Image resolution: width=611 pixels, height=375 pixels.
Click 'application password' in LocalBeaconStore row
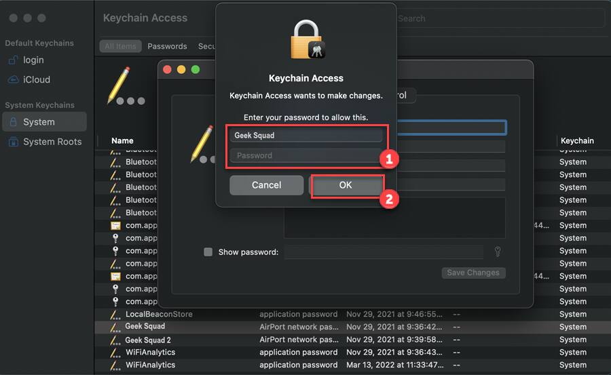(299, 314)
